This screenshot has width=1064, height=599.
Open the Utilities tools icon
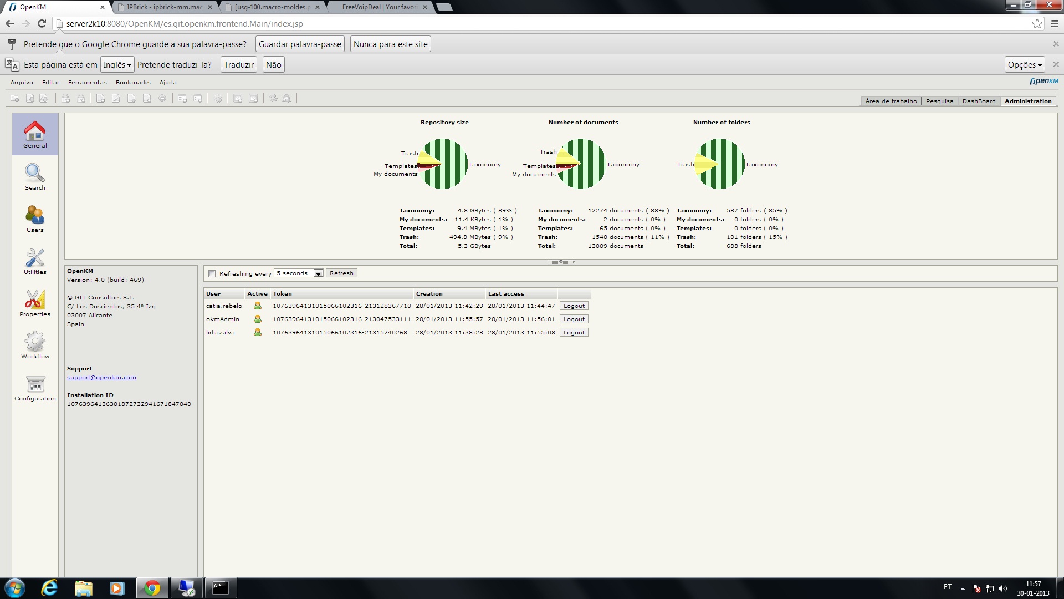tap(35, 260)
